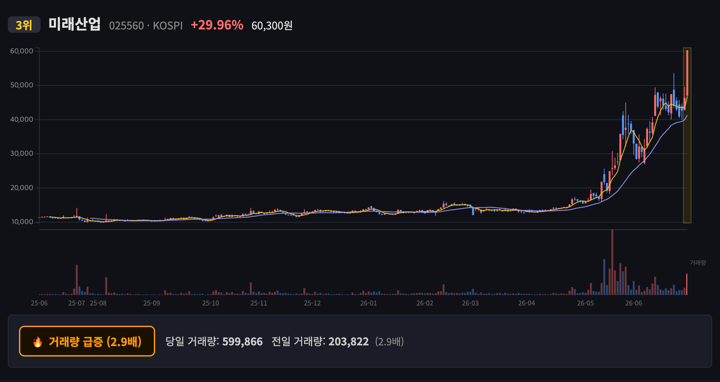This screenshot has height=382, width=720.
Task: Click the 10,000 price axis label
Action: click(x=22, y=222)
